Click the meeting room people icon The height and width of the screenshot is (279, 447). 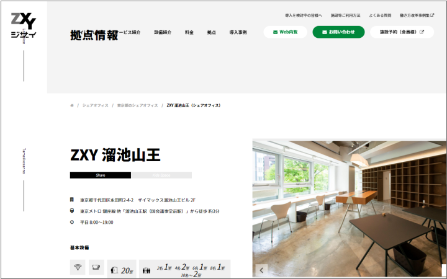[147, 270]
